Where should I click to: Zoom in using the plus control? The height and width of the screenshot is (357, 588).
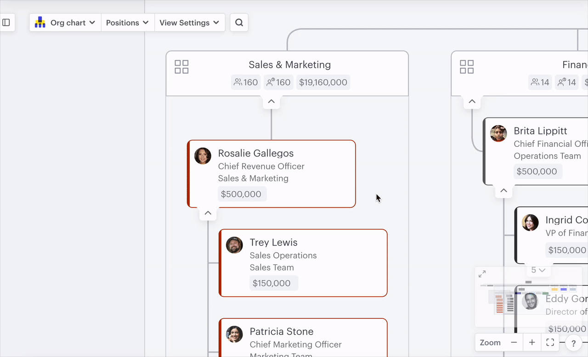tap(531, 342)
